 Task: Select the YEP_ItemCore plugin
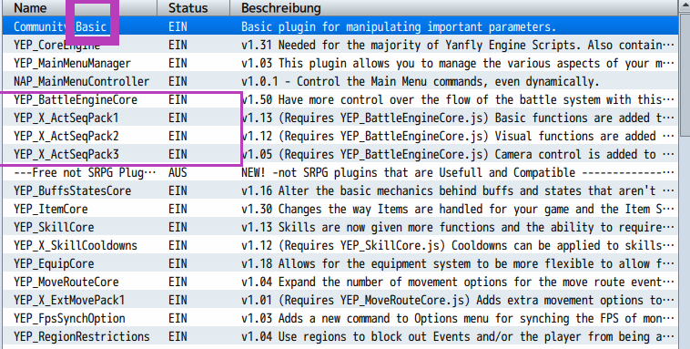[340, 209]
